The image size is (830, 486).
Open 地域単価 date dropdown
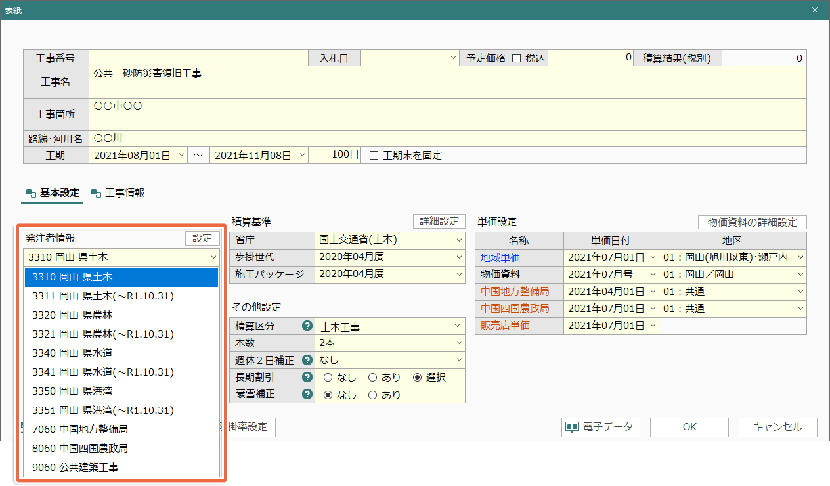coord(653,257)
